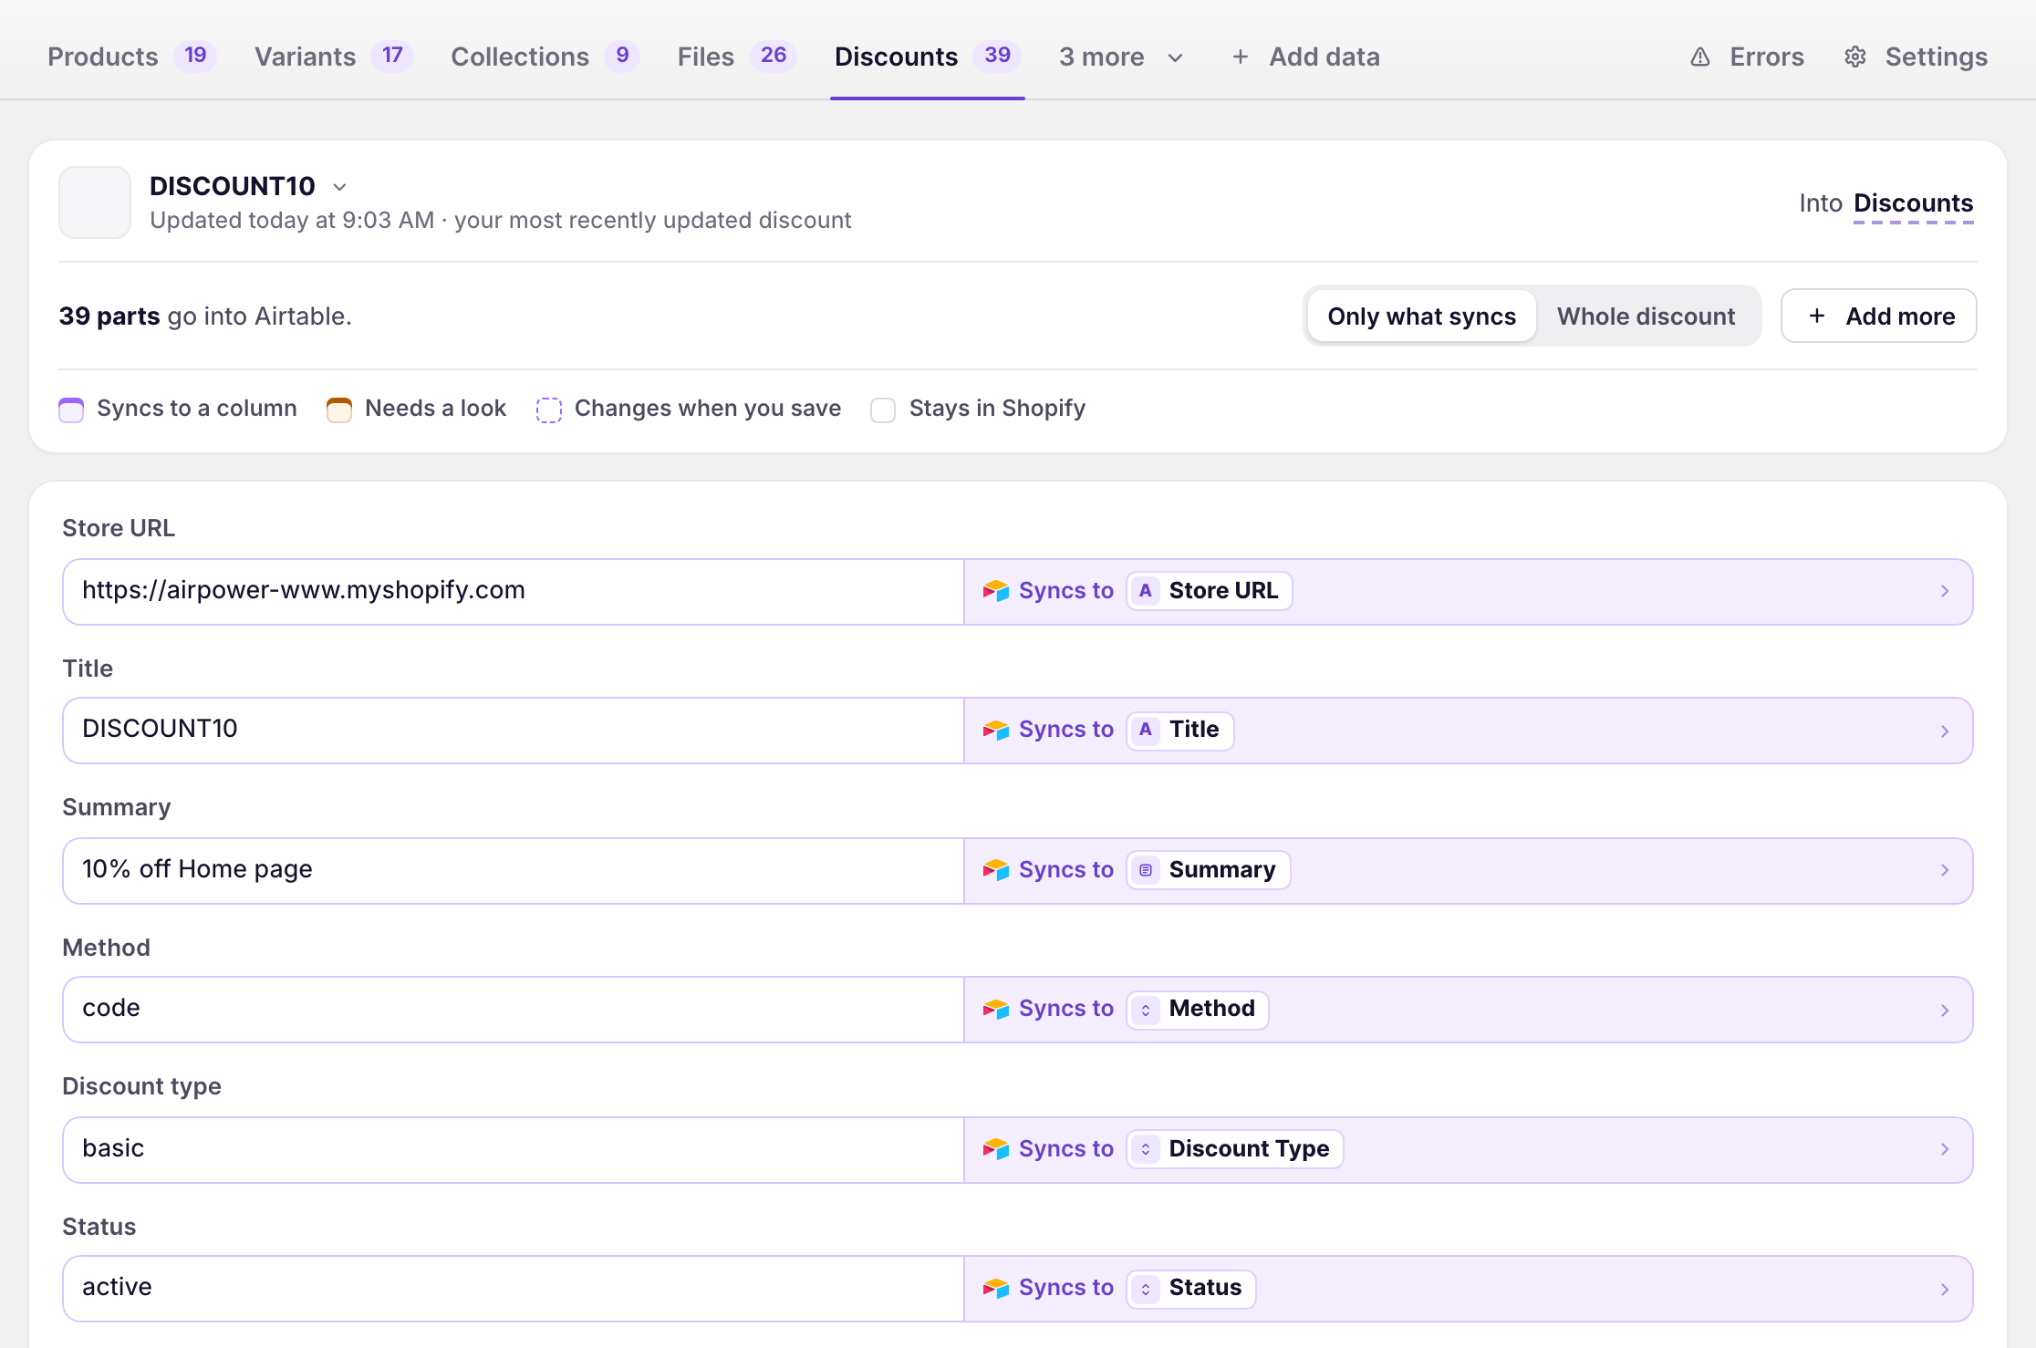Select the Only what syncs view toggle
This screenshot has height=1348, width=2036.
[1421, 316]
